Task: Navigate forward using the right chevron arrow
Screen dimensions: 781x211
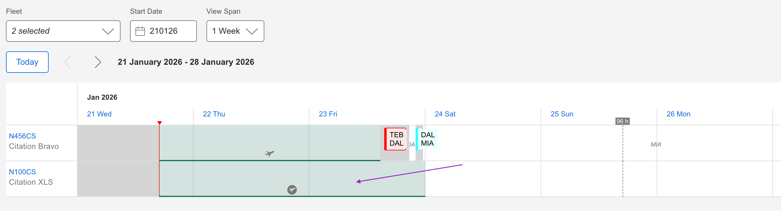Action: click(98, 62)
